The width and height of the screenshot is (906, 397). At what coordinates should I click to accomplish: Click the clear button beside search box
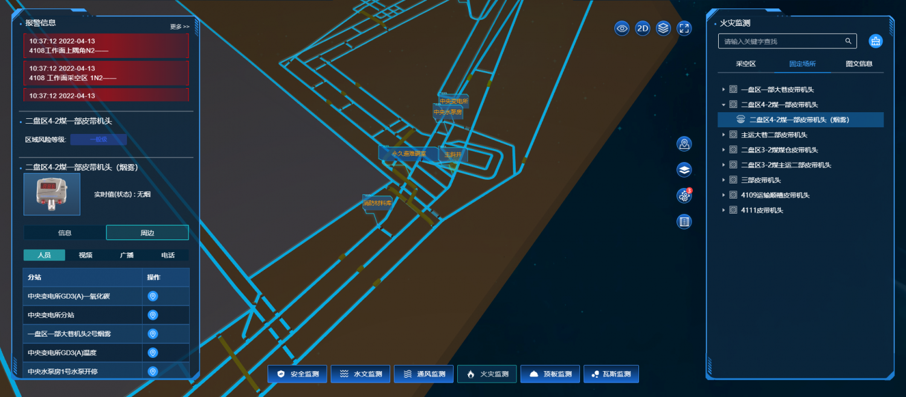click(875, 41)
